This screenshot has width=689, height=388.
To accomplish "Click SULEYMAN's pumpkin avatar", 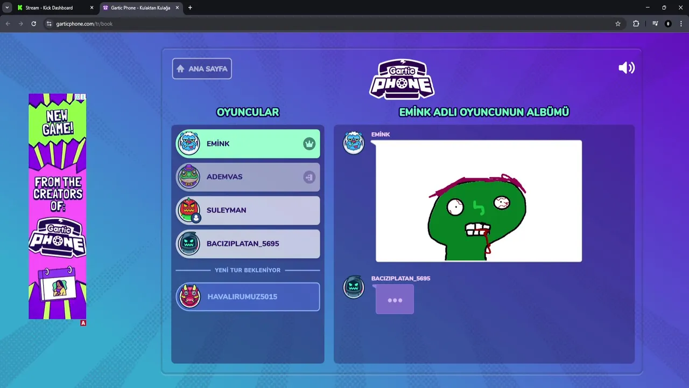I will (x=189, y=210).
